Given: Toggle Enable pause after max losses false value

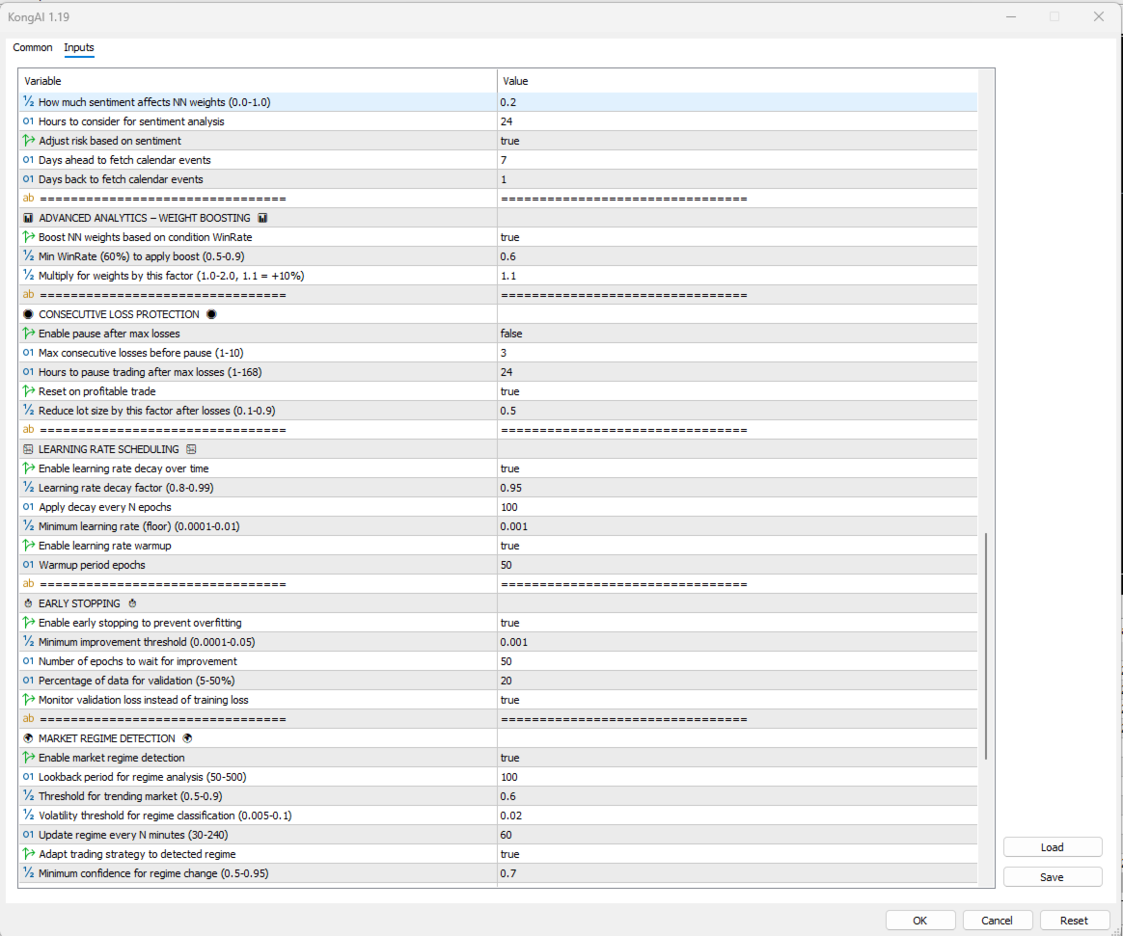Looking at the screenshot, I should tap(737, 334).
